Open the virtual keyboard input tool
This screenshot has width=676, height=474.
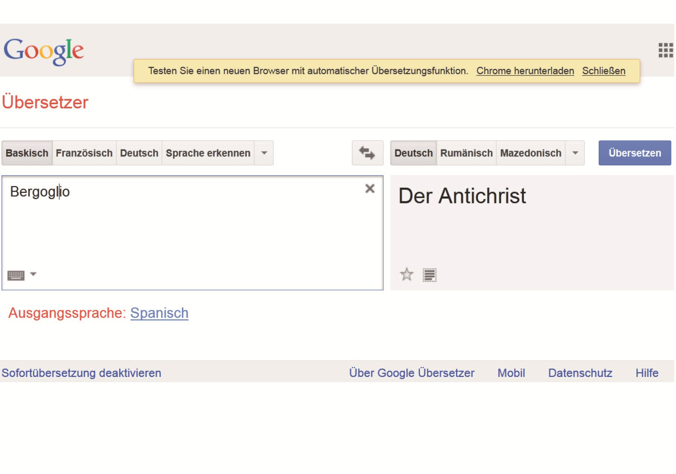(16, 275)
